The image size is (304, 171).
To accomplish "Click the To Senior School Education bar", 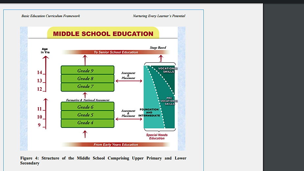I will tap(116, 52).
